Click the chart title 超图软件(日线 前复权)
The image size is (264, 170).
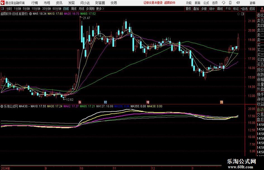click(14, 14)
